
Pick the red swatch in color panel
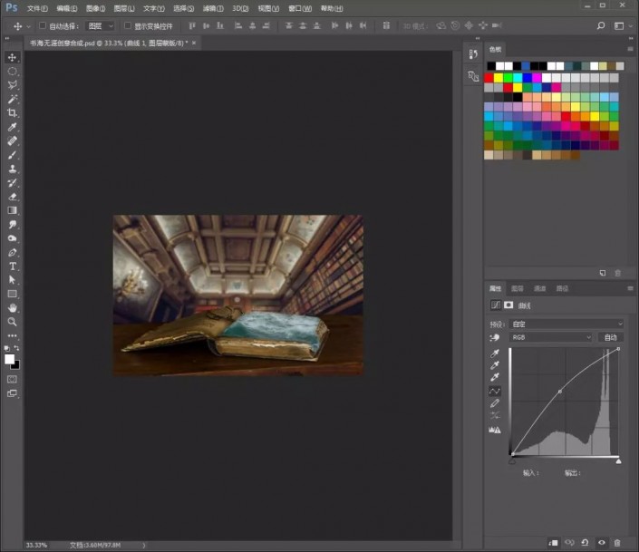coord(489,77)
